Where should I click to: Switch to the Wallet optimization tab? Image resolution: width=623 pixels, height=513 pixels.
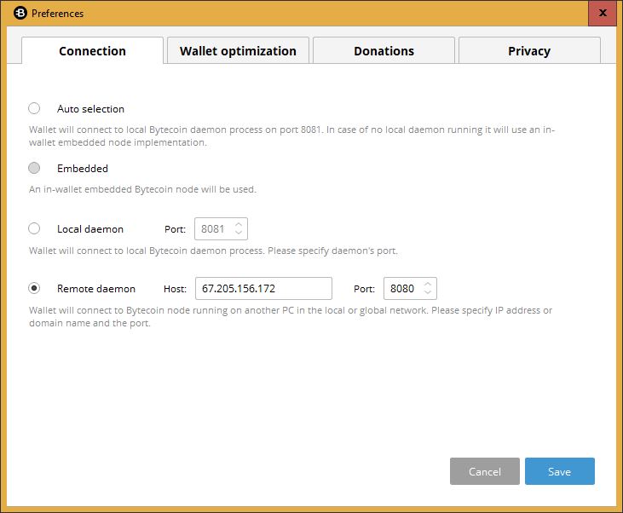coord(238,50)
